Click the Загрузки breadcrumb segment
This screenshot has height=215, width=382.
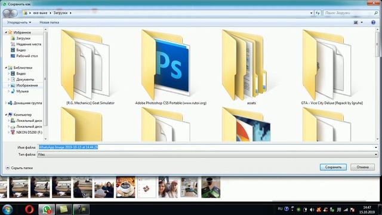click(60, 13)
